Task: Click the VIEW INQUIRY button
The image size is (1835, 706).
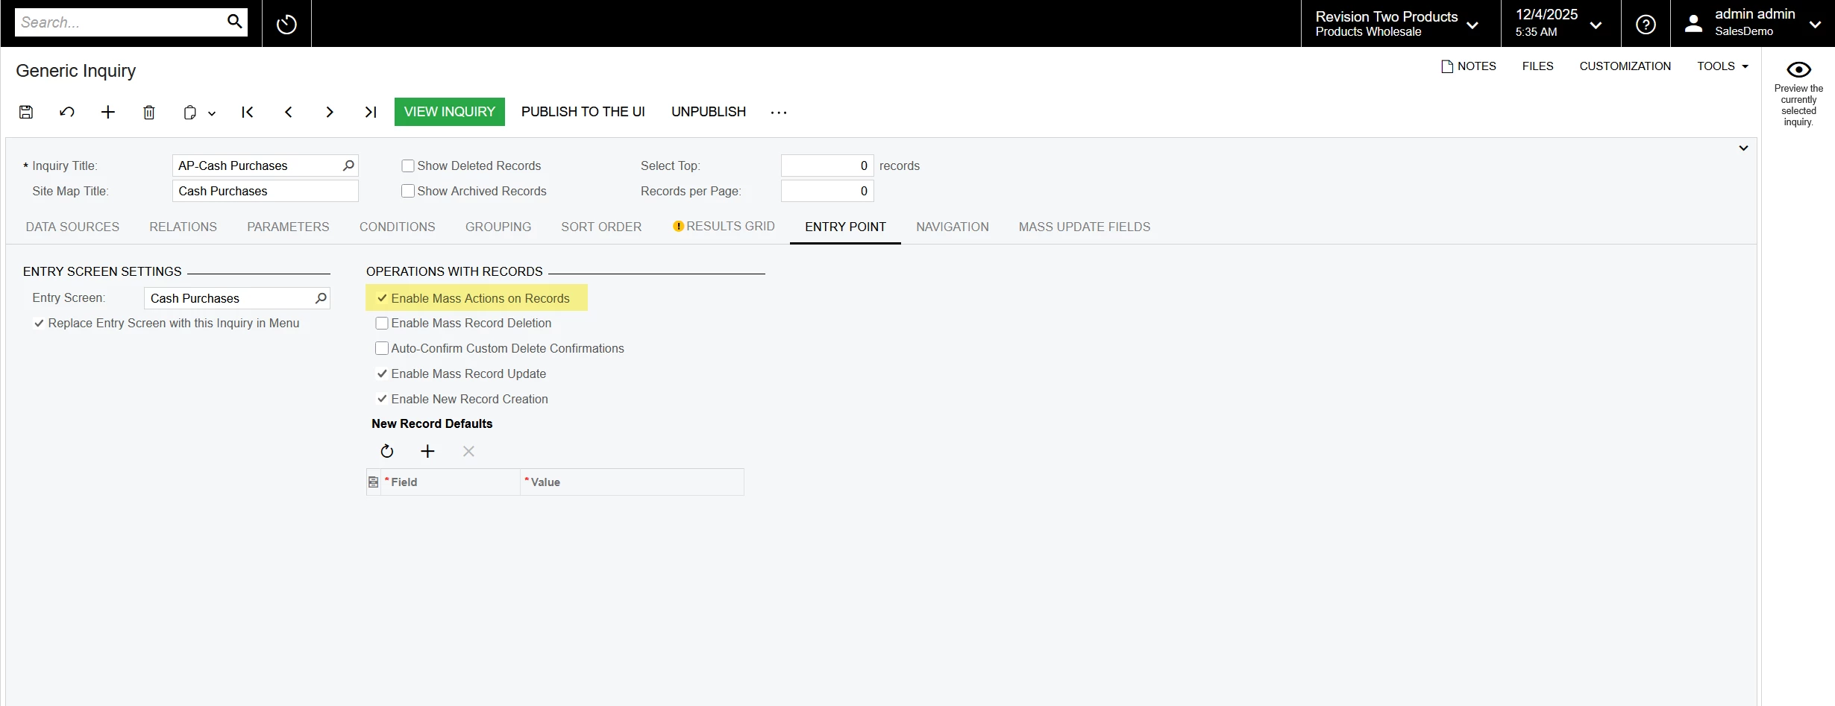Action: [450, 112]
